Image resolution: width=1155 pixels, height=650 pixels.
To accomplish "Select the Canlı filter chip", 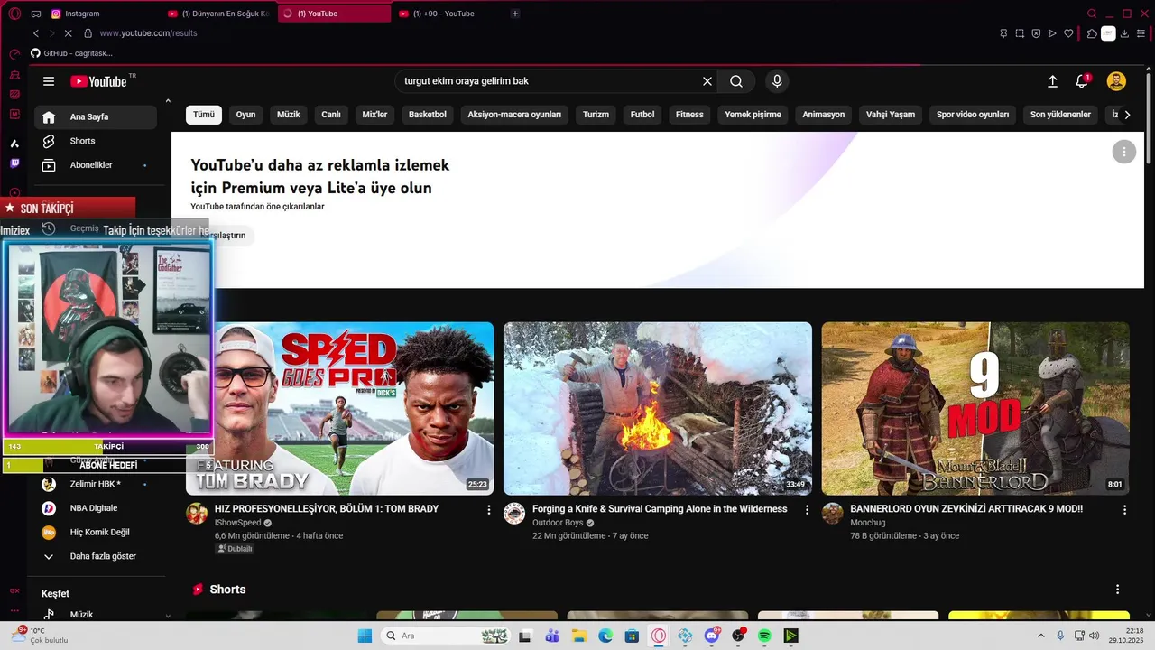I will click(331, 115).
